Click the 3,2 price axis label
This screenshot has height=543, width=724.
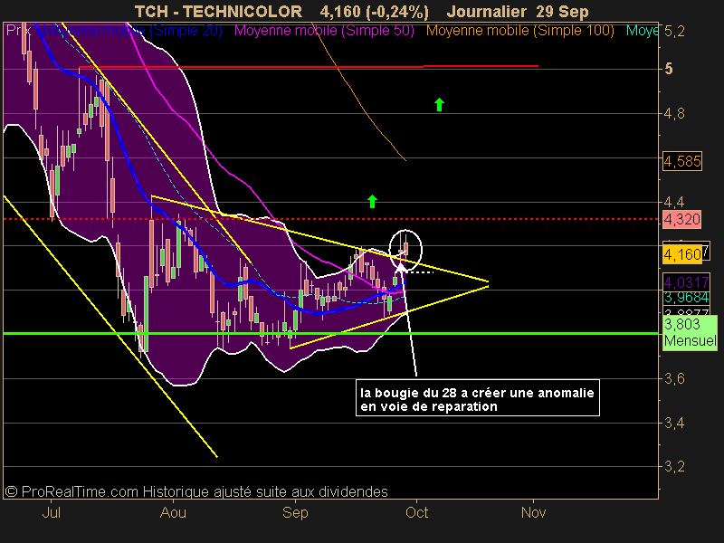[674, 467]
